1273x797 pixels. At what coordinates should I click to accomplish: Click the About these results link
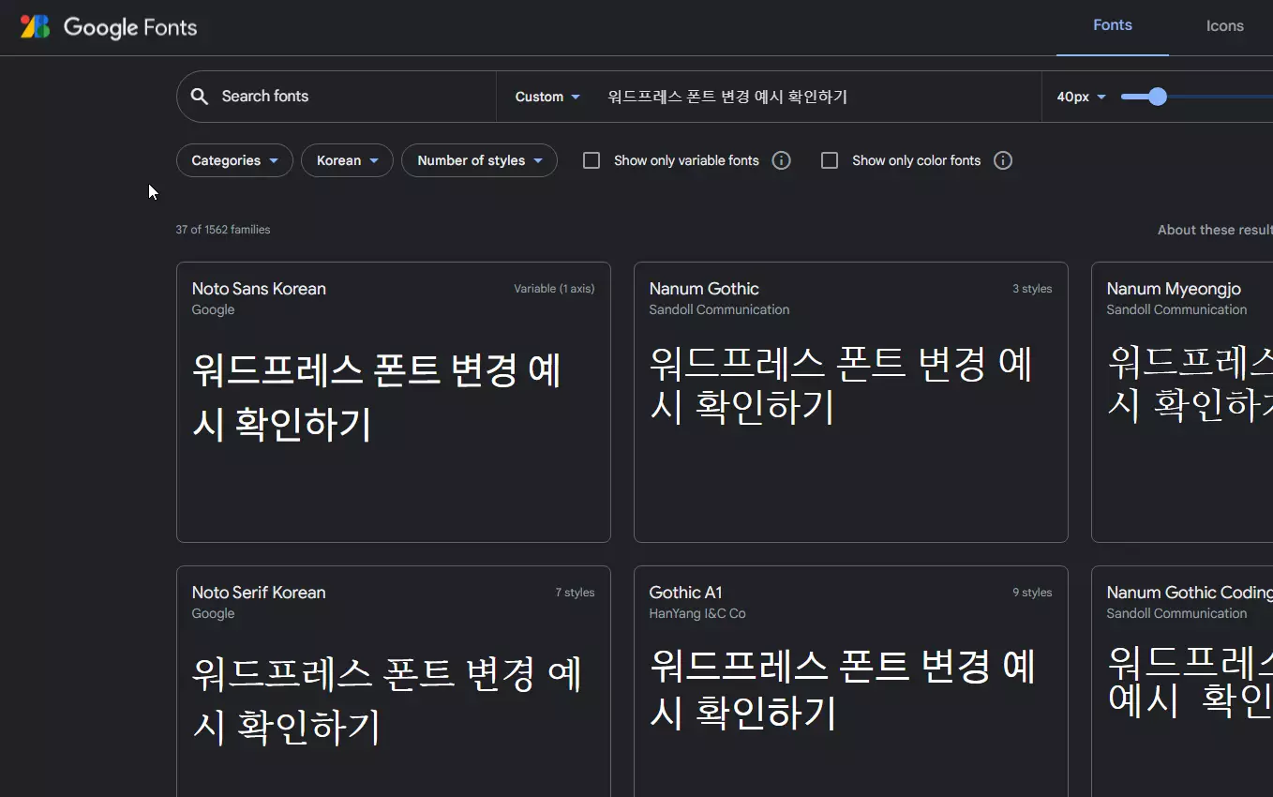pos(1215,230)
